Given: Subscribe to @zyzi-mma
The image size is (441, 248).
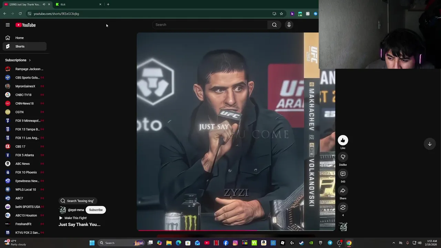Looking at the screenshot, I should coord(96,210).
